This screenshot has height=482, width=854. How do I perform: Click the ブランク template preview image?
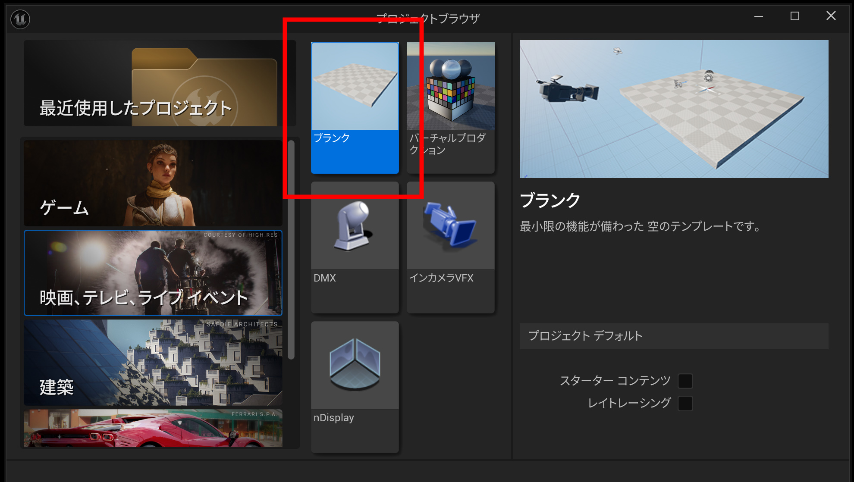(x=674, y=109)
